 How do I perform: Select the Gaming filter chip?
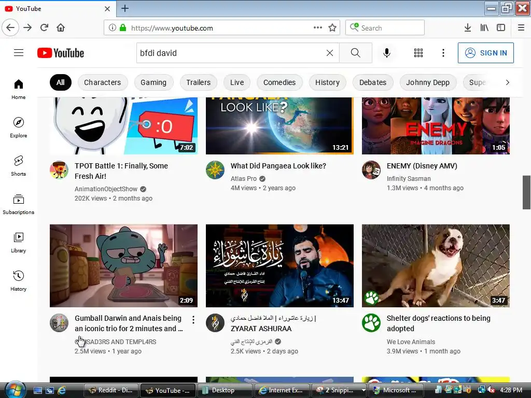(153, 82)
